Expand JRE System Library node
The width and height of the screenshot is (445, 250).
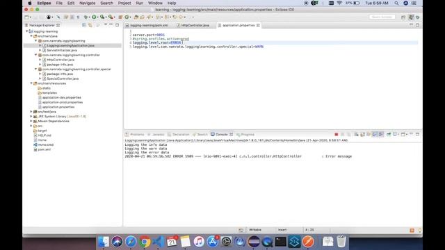coord(31,117)
